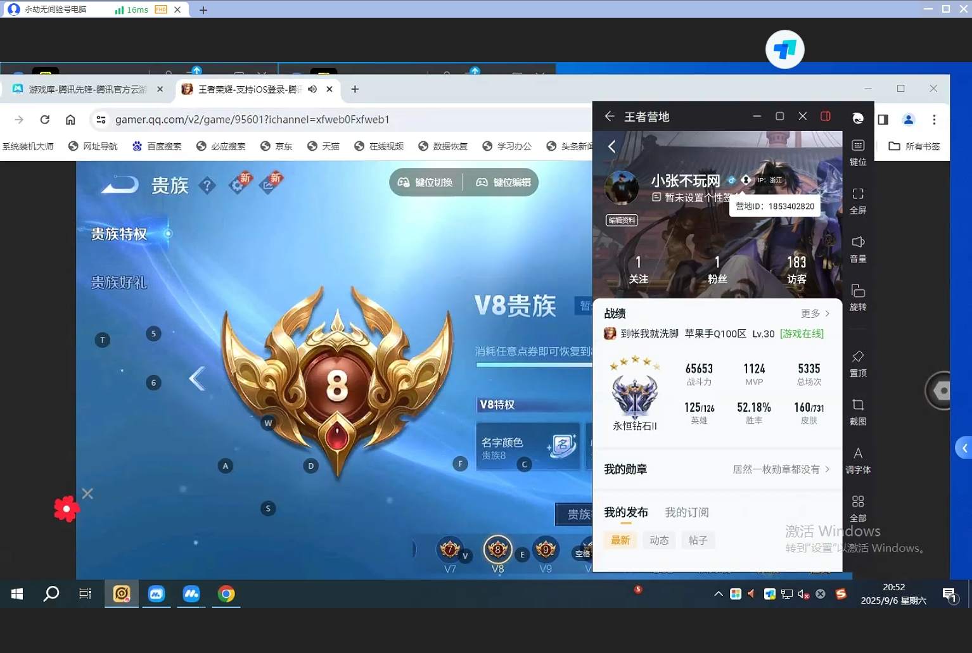Mute the 王者荣耀 tab audio icon
The image size is (972, 653).
pos(312,89)
